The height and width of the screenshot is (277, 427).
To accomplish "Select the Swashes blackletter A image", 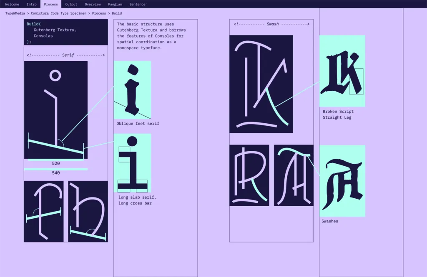I will click(342, 181).
